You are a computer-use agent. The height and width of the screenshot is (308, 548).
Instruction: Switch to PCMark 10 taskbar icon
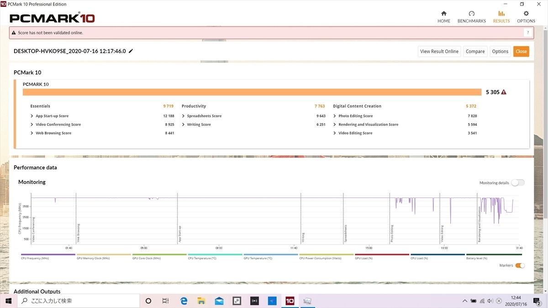coord(290,301)
